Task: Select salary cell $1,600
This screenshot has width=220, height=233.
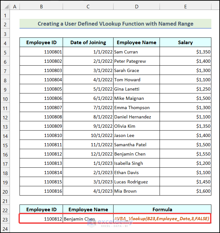Action: point(185,191)
